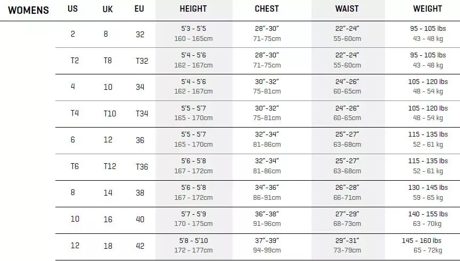The image size is (460, 261).
Task: Click the WAIST column header
Action: [x=347, y=9]
